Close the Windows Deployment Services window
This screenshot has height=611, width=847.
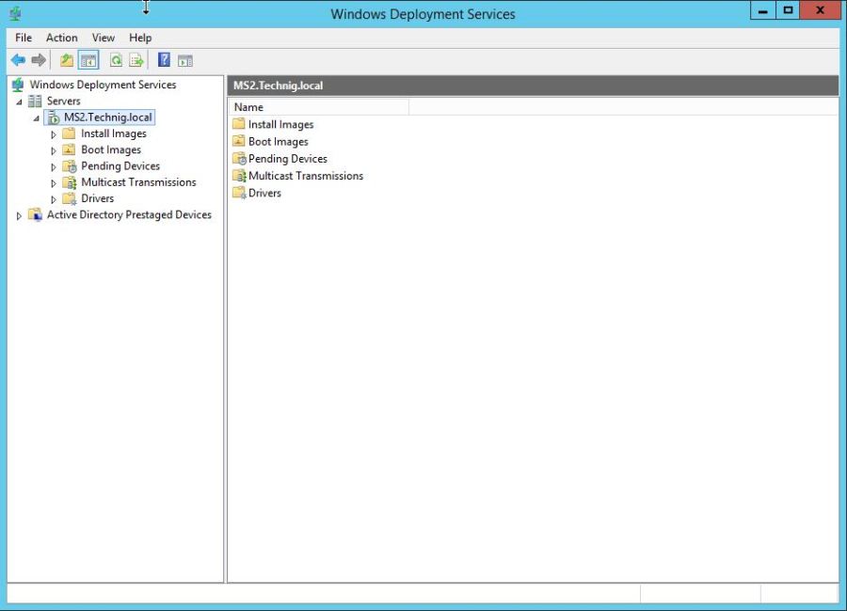click(x=820, y=10)
